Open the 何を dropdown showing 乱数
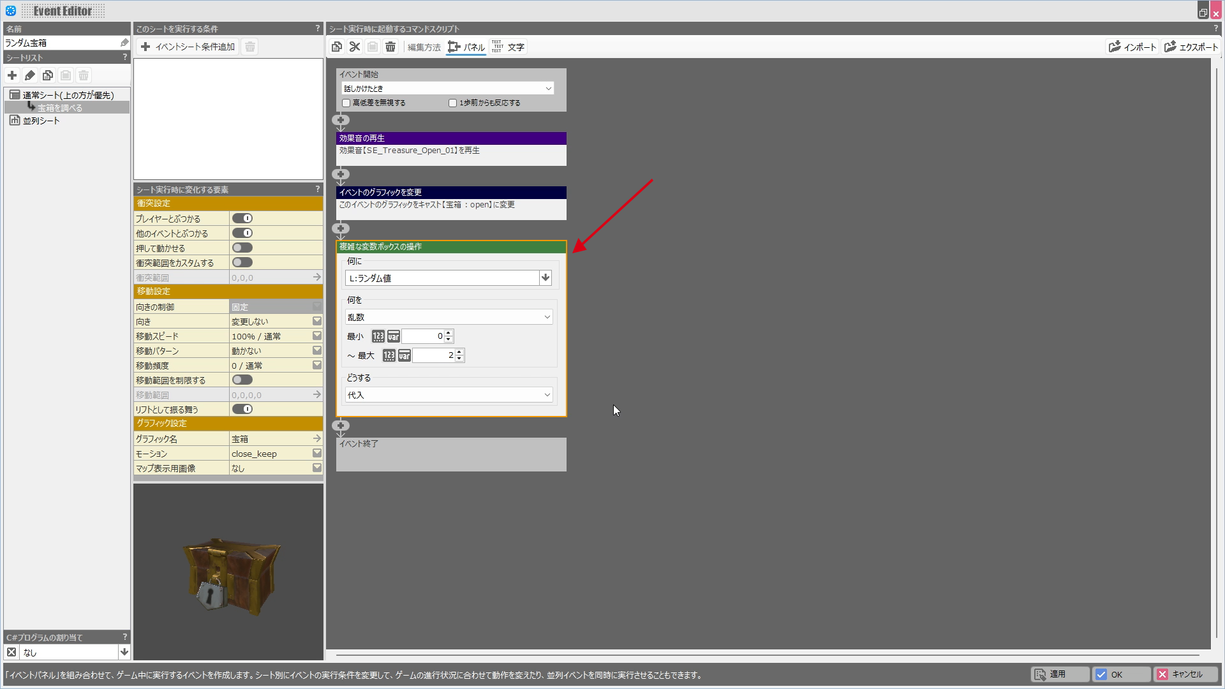Image resolution: width=1225 pixels, height=689 pixels. pos(449,316)
